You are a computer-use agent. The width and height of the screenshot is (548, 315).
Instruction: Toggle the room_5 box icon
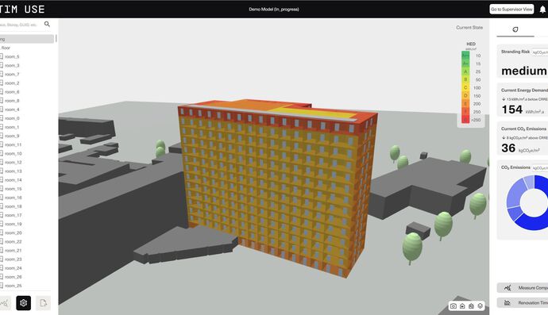[2, 56]
